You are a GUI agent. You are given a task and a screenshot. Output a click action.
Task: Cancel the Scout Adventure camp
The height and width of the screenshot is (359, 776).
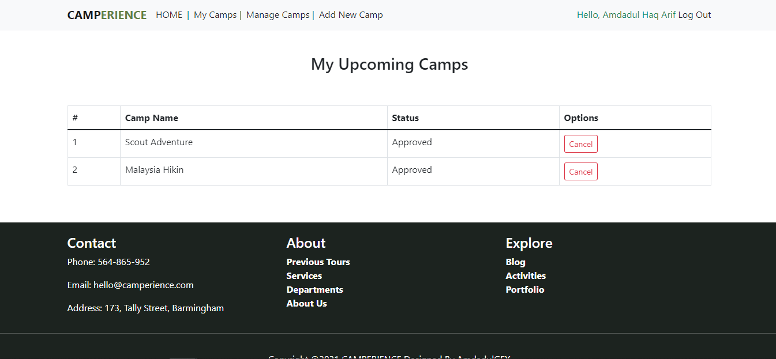point(580,144)
